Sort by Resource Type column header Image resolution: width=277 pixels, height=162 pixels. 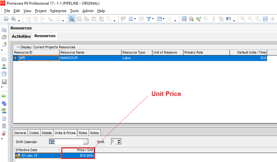click(x=137, y=52)
